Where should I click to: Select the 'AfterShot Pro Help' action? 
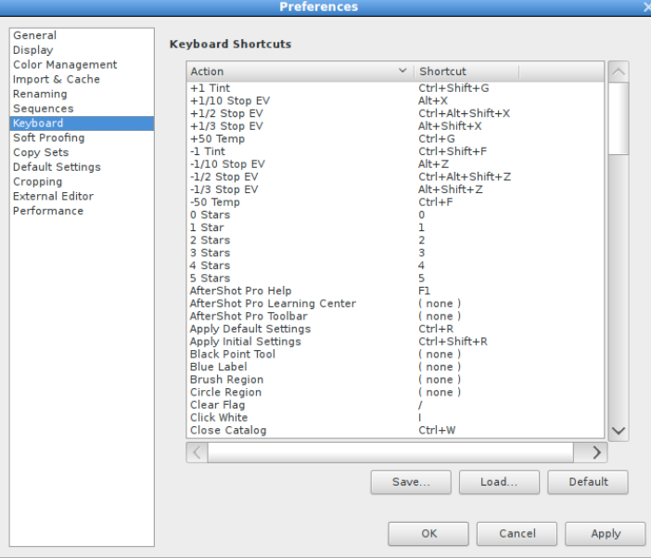pos(396,291)
